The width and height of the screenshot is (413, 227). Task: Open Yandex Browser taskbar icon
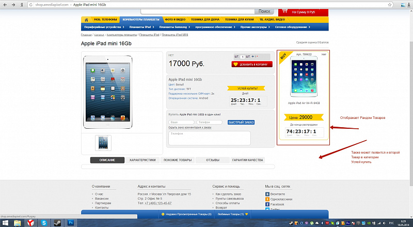tap(31, 223)
